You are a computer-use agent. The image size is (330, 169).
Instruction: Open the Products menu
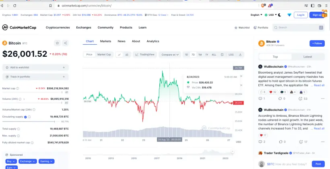[126, 28]
